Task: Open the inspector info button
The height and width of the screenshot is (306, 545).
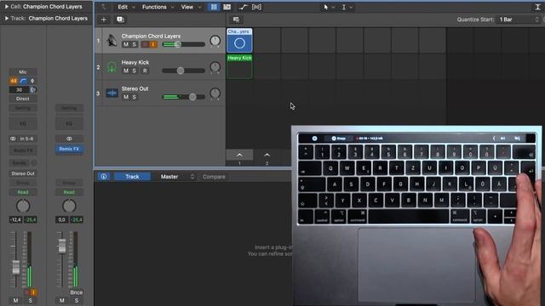Action: pos(104,177)
